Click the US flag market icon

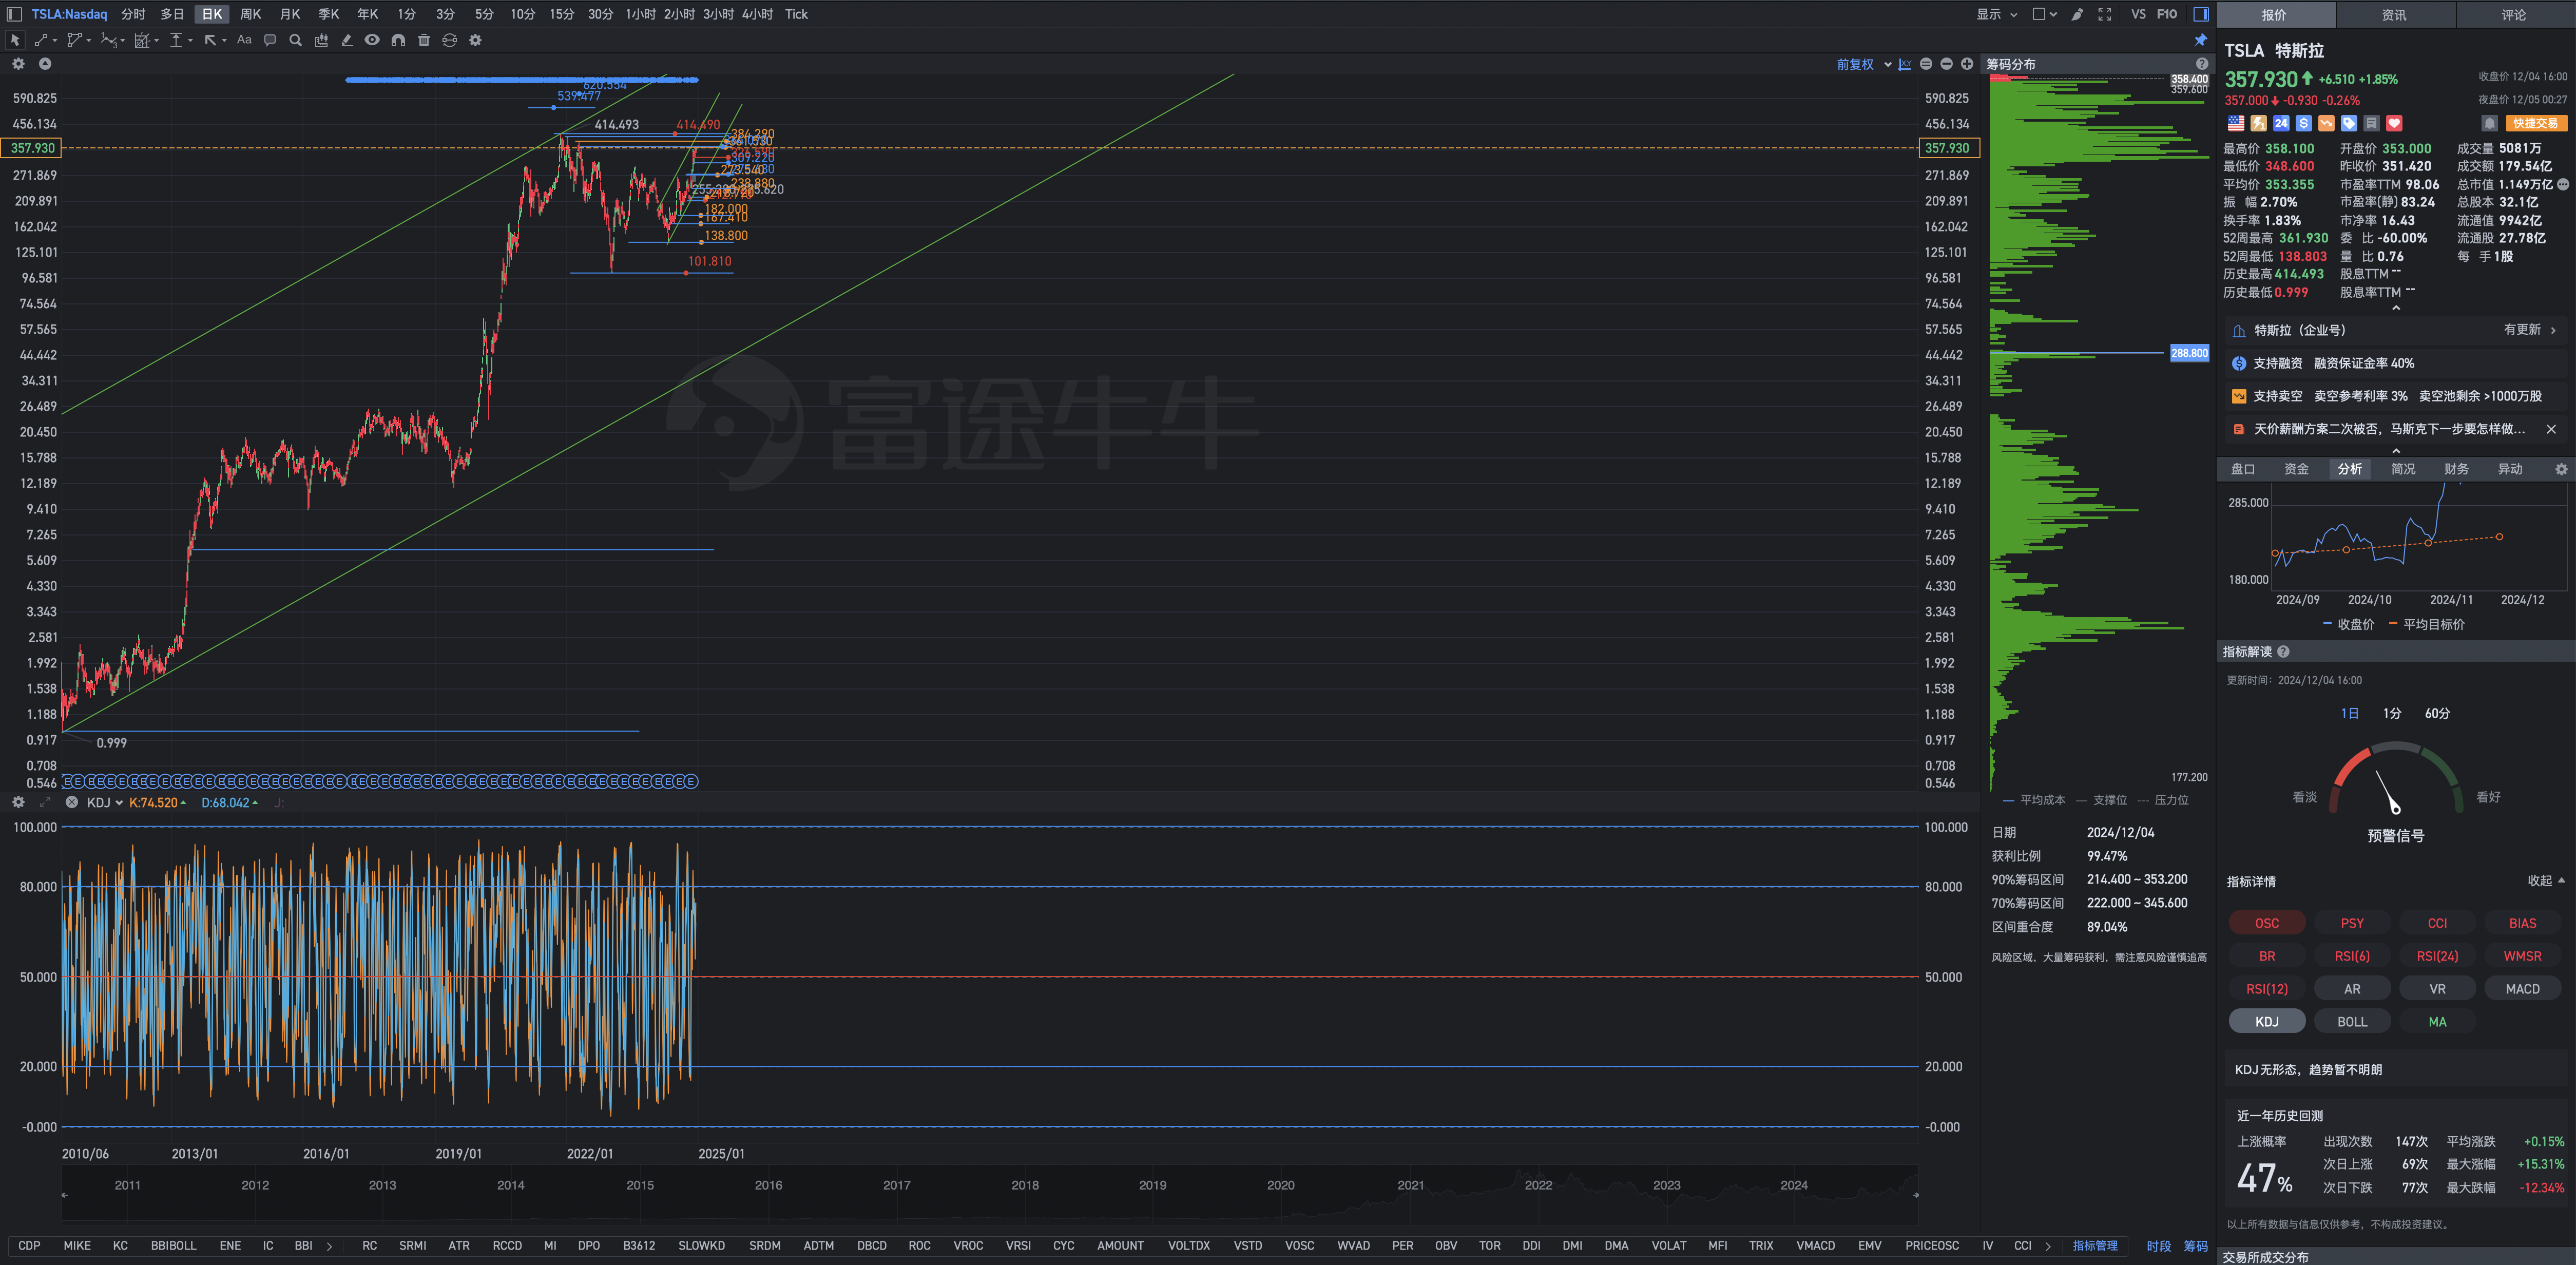coord(2236,123)
